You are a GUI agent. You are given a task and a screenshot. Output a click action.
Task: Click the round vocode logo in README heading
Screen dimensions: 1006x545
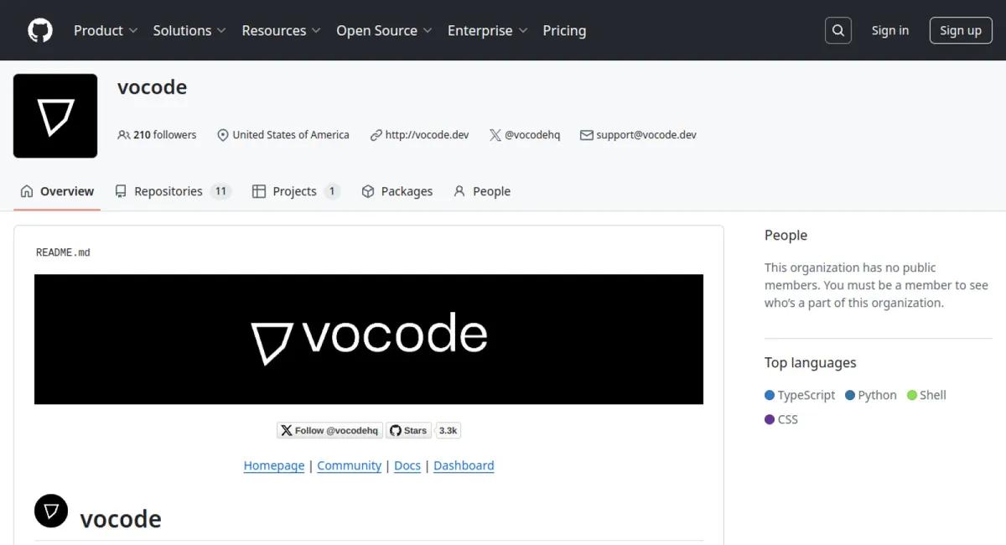click(x=51, y=511)
